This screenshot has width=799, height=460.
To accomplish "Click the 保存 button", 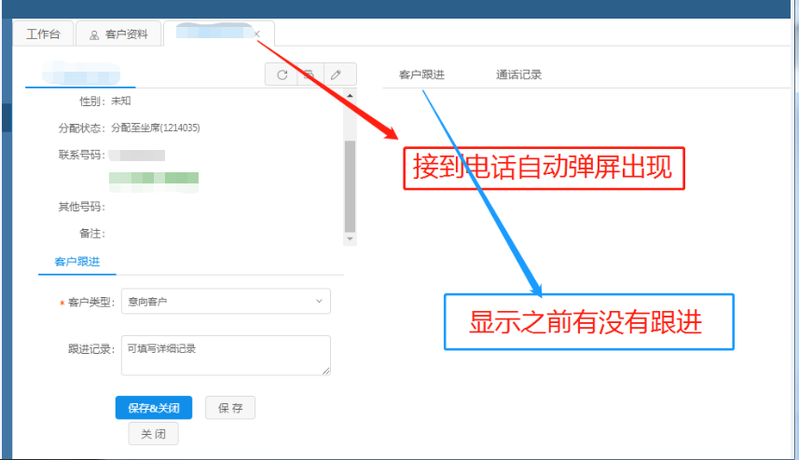I will pyautogui.click(x=230, y=408).
